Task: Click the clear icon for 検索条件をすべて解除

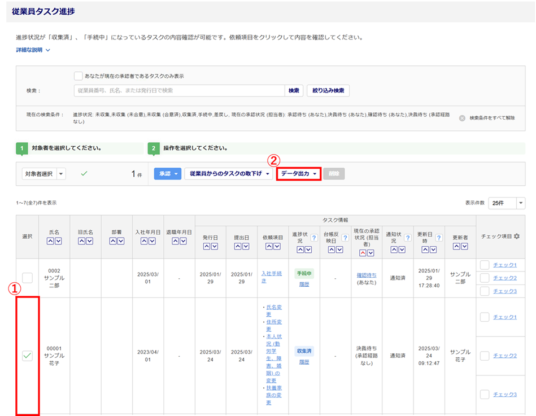Action: point(462,118)
